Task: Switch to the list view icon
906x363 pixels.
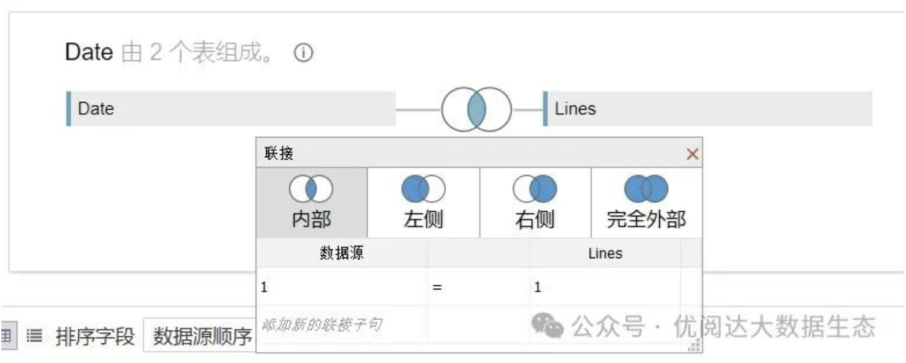Action: tap(36, 337)
